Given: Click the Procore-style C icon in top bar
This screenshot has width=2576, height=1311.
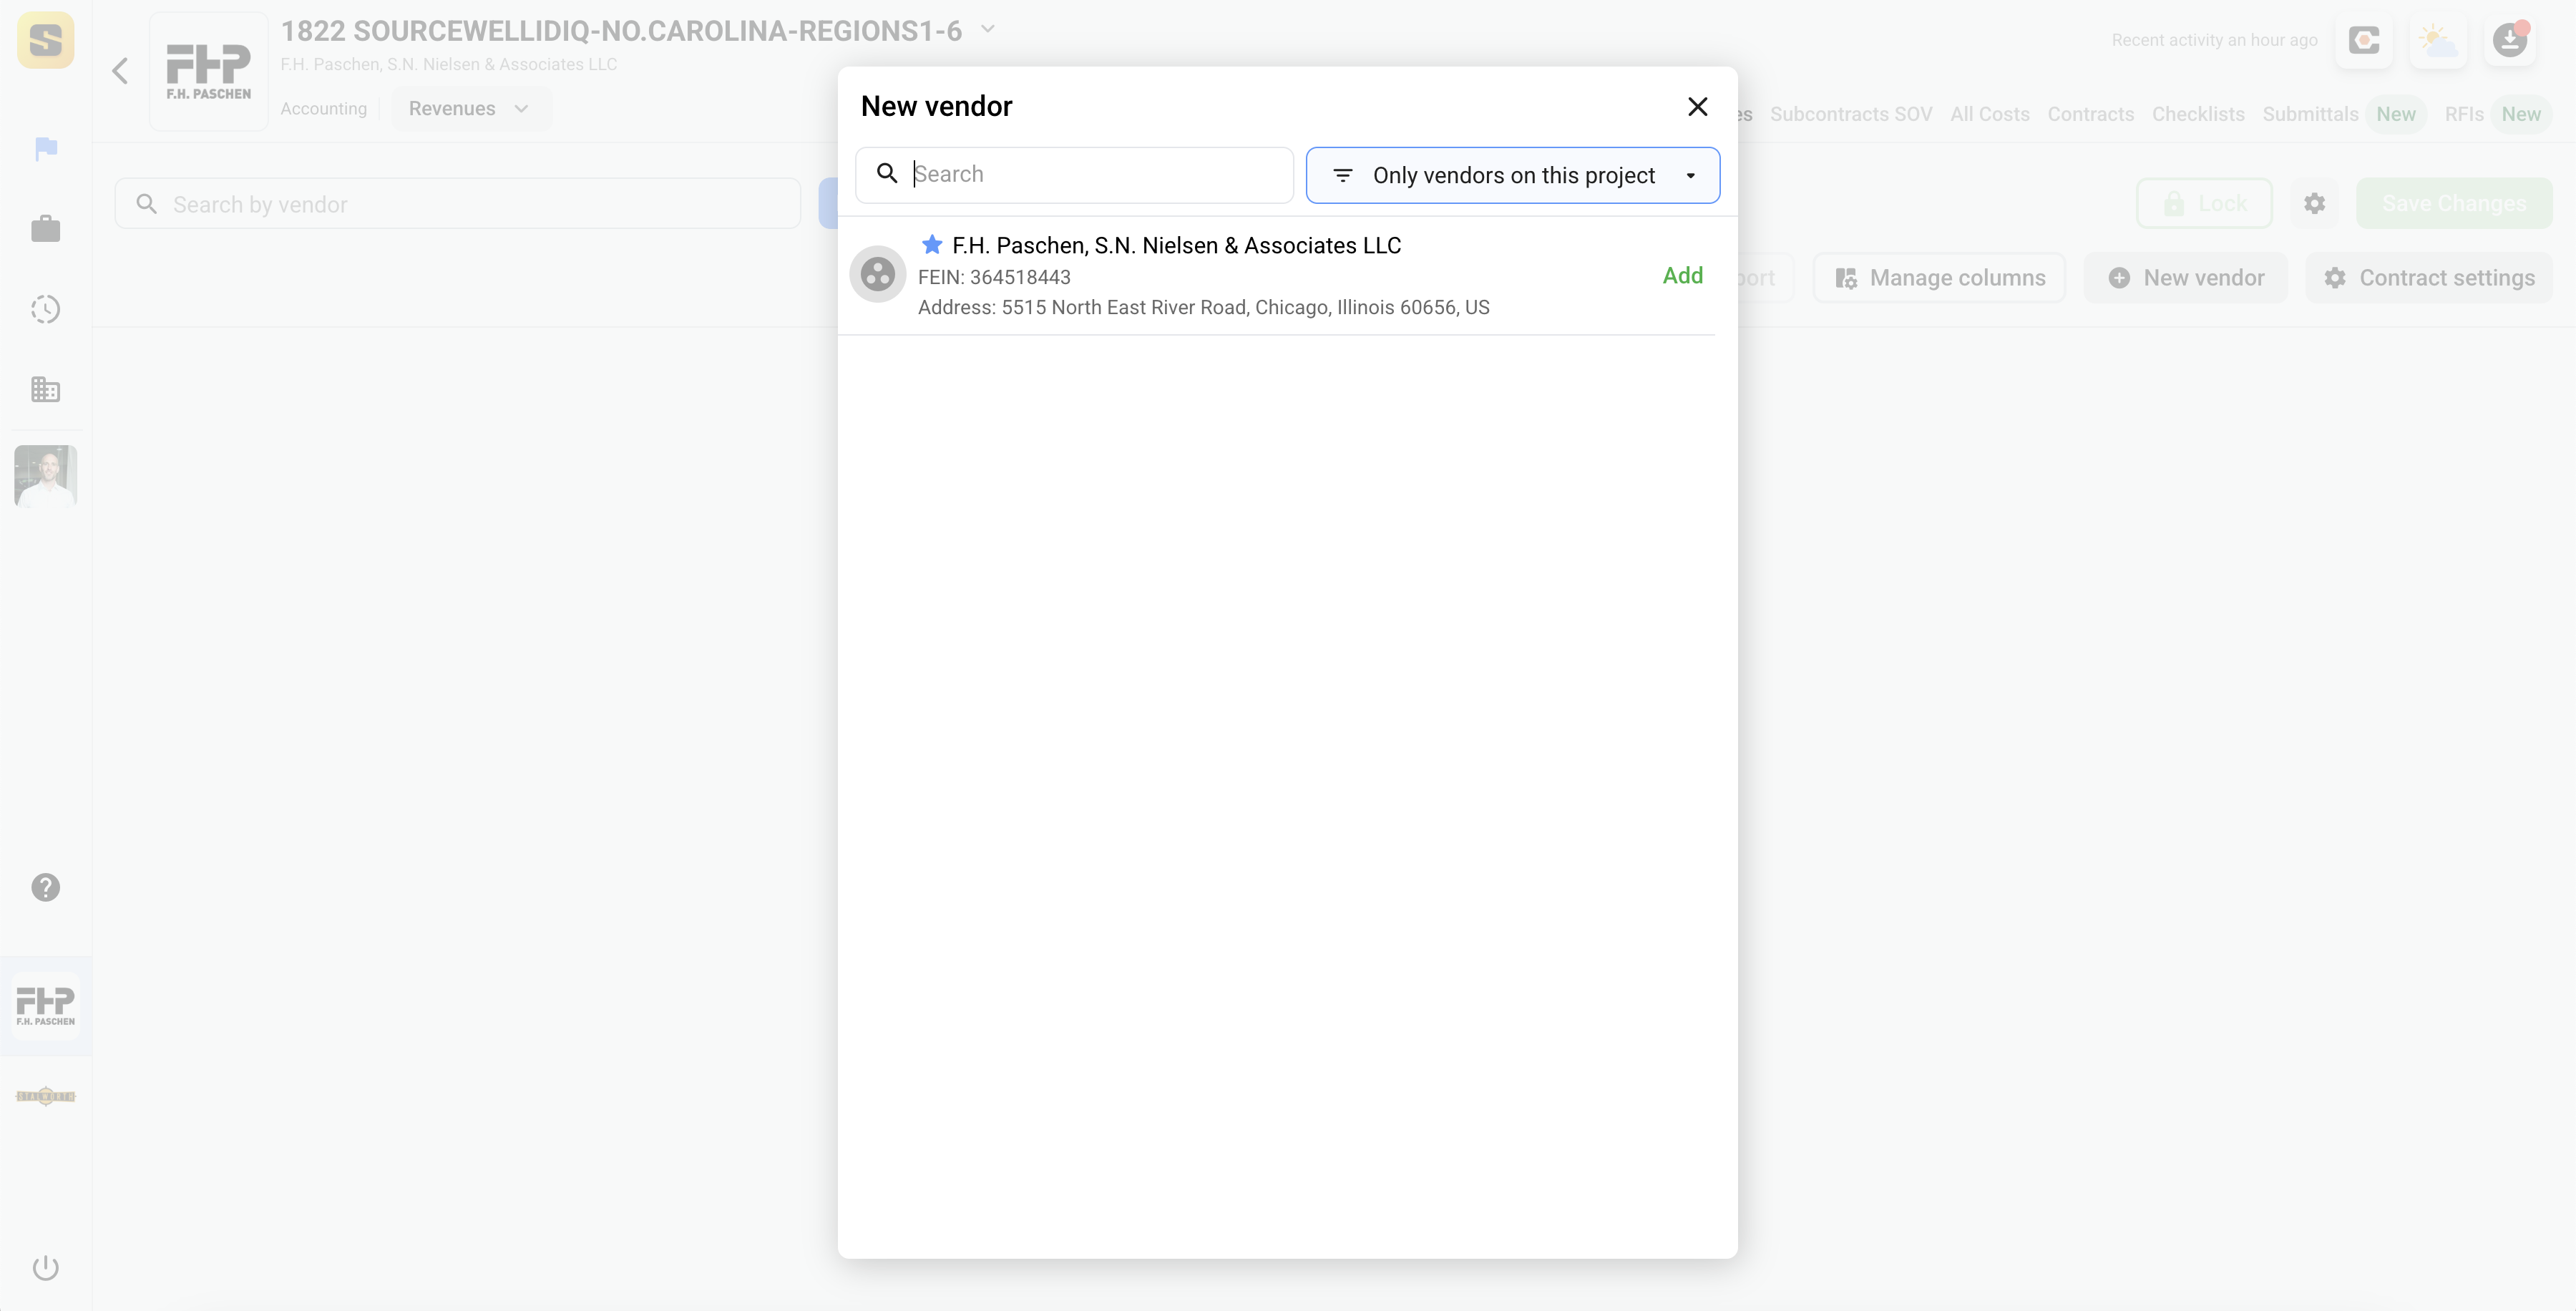Looking at the screenshot, I should click(x=2364, y=41).
